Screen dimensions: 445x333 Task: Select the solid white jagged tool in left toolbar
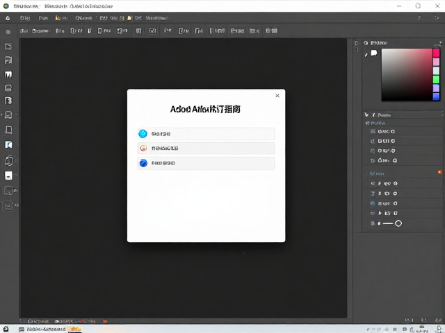point(8,74)
